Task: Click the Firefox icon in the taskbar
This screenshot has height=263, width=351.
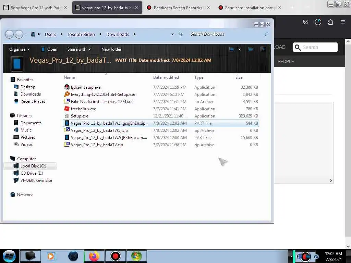Action: (94, 256)
